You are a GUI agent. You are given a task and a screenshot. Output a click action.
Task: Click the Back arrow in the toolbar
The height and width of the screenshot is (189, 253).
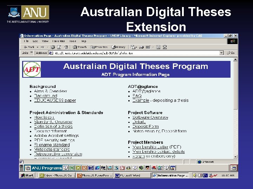click(29, 47)
